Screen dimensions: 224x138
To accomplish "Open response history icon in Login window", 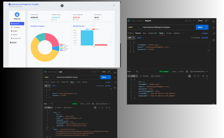I will (x=52, y=104).
